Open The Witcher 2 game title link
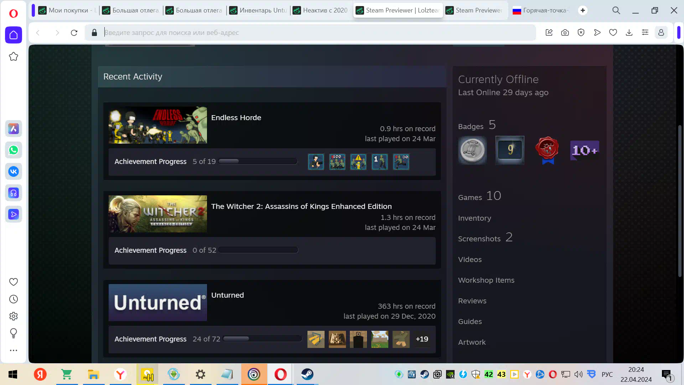The image size is (684, 385). pyautogui.click(x=301, y=206)
